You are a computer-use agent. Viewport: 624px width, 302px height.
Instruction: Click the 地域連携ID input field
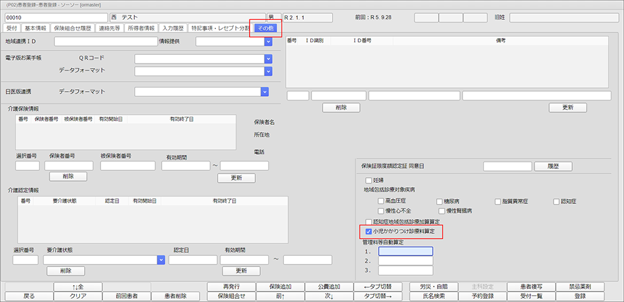(x=105, y=42)
